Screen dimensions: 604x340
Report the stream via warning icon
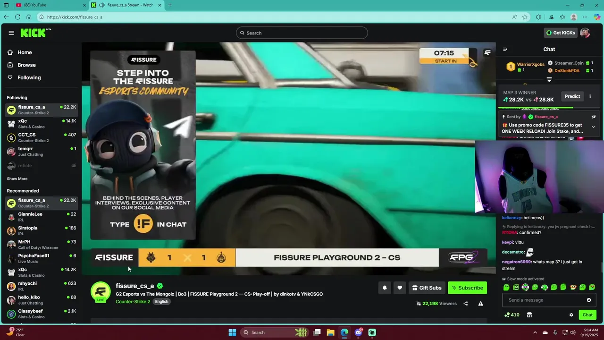pos(480,304)
